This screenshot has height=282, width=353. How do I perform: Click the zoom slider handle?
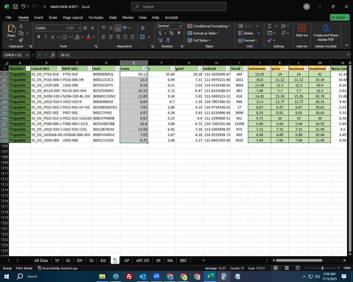(322, 268)
